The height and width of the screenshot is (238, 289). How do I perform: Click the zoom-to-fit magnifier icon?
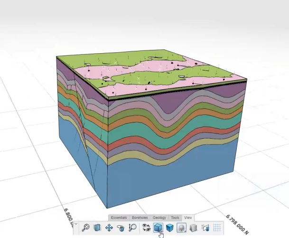86,228
